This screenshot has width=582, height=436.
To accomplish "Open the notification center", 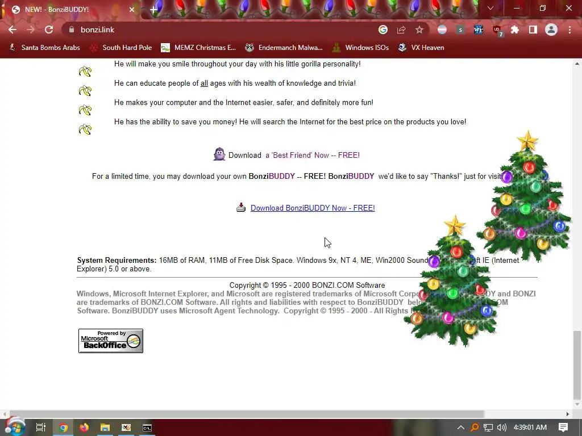I will (563, 427).
